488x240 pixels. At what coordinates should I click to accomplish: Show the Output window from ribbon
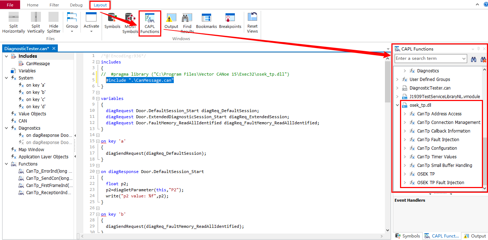[171, 21]
